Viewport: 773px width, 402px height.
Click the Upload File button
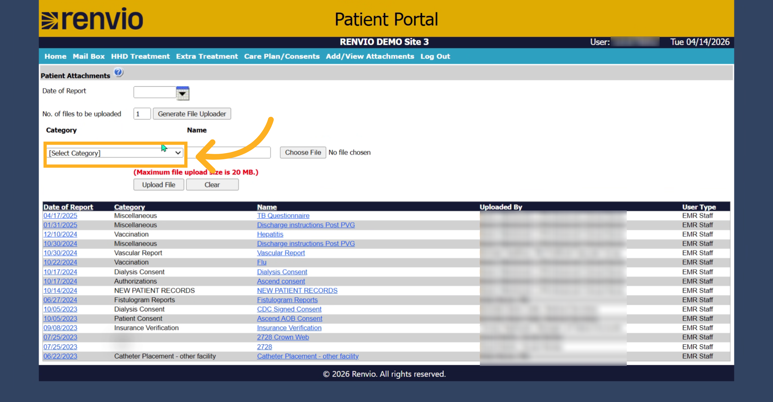159,185
